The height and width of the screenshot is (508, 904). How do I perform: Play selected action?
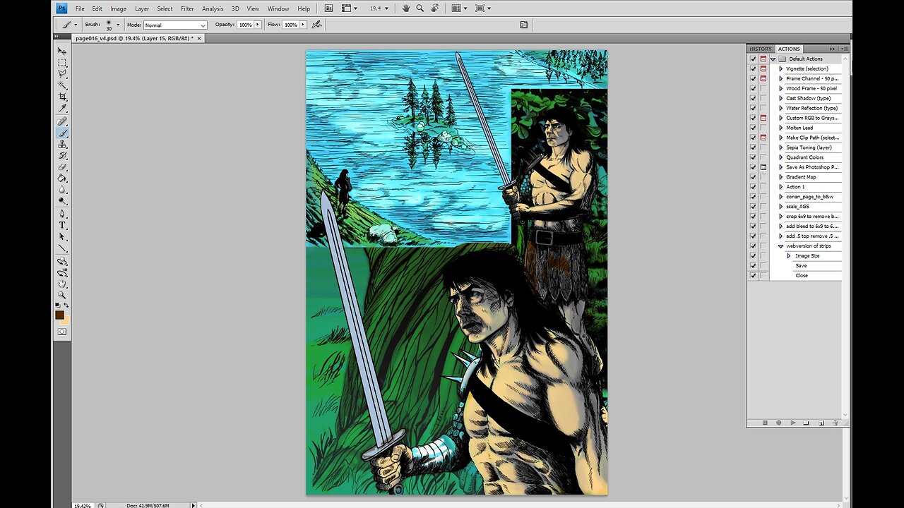(x=793, y=423)
